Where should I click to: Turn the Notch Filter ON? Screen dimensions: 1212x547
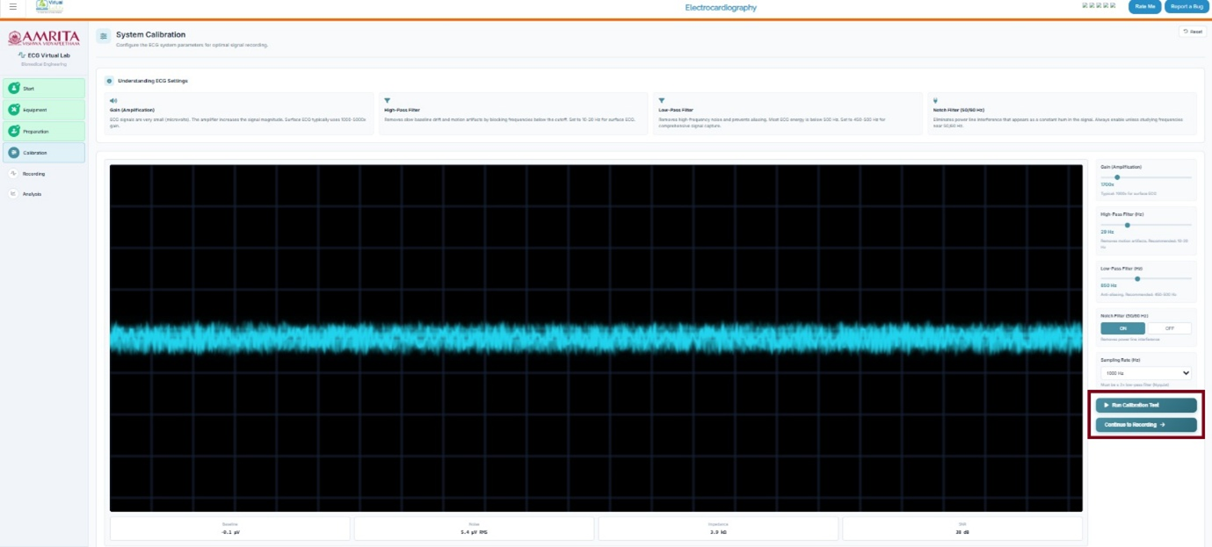[1122, 328]
